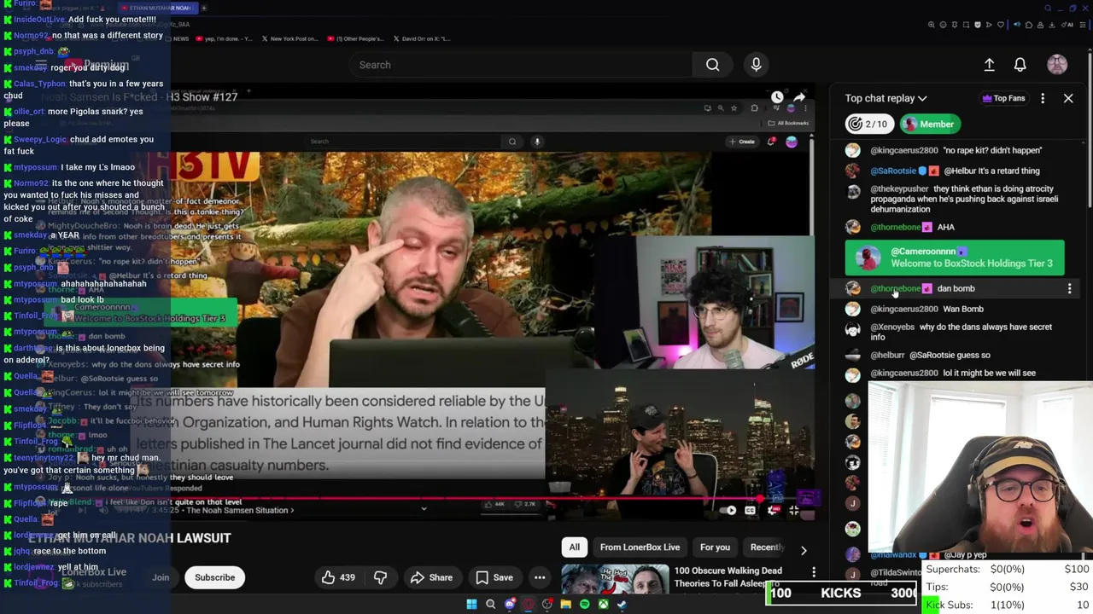Click the browser downloads icon

[x=1051, y=25]
